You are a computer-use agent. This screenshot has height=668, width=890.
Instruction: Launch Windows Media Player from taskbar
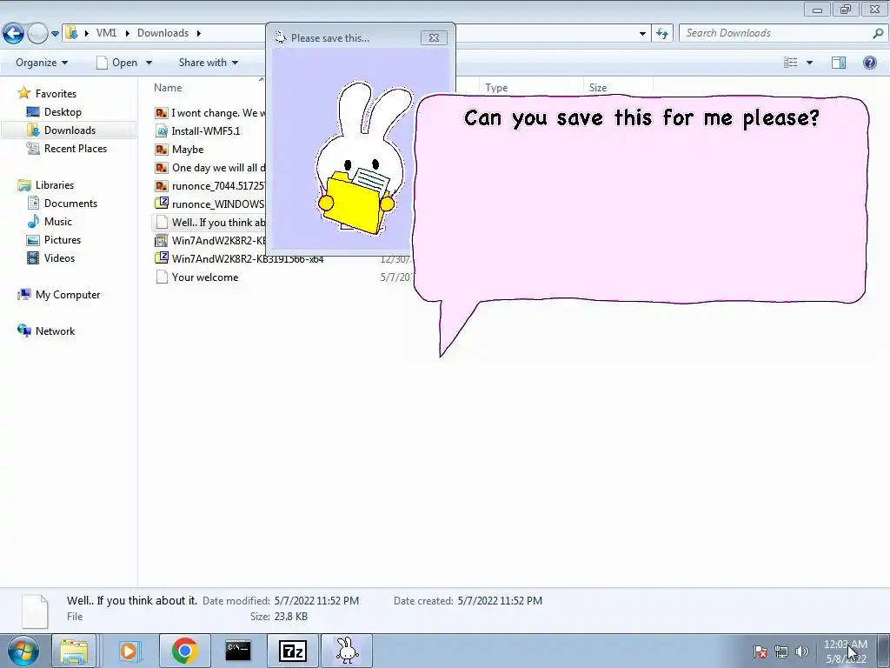pos(129,651)
